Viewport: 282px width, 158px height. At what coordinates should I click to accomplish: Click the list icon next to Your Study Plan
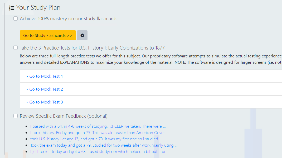tap(12, 8)
